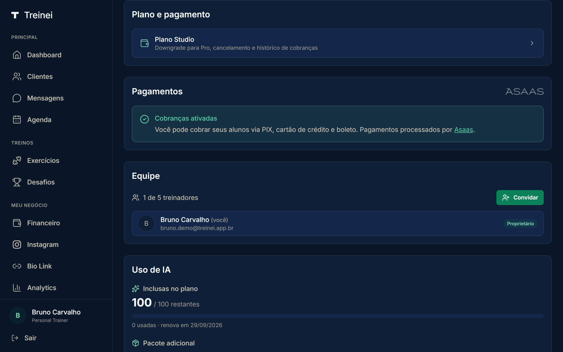This screenshot has width=563, height=352.
Task: Click the sparkle icon beside Inclusas no plano
Action: click(x=136, y=289)
